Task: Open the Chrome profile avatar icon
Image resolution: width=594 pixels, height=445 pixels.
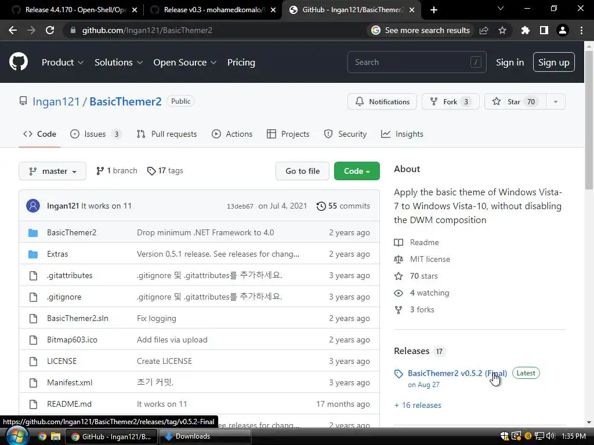Action: point(563,30)
